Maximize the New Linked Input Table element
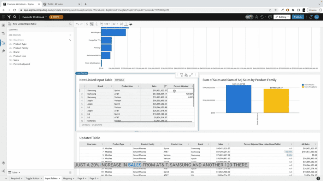Screen dimensions: 323x181 coord(191,75)
